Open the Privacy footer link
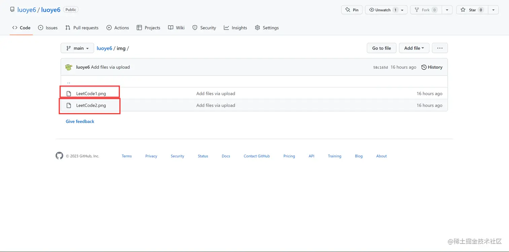Viewport: 509px width, 252px height. pyautogui.click(x=151, y=156)
